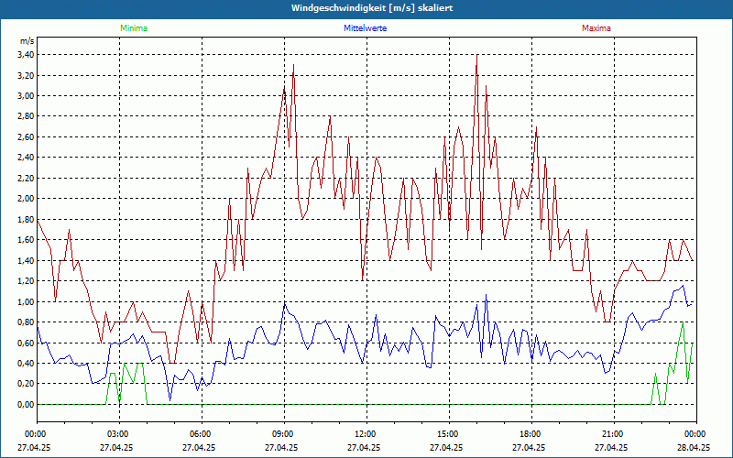Click the chart title Windgeschwindigkeit [m/s] skaliert

(x=372, y=8)
